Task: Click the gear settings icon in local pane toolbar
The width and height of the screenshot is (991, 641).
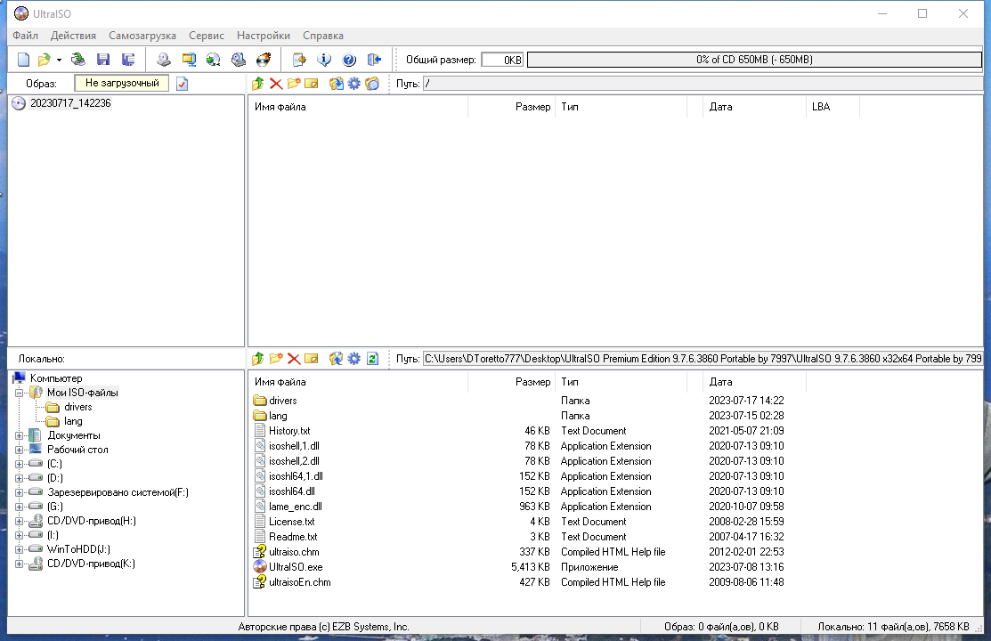Action: pyautogui.click(x=354, y=359)
